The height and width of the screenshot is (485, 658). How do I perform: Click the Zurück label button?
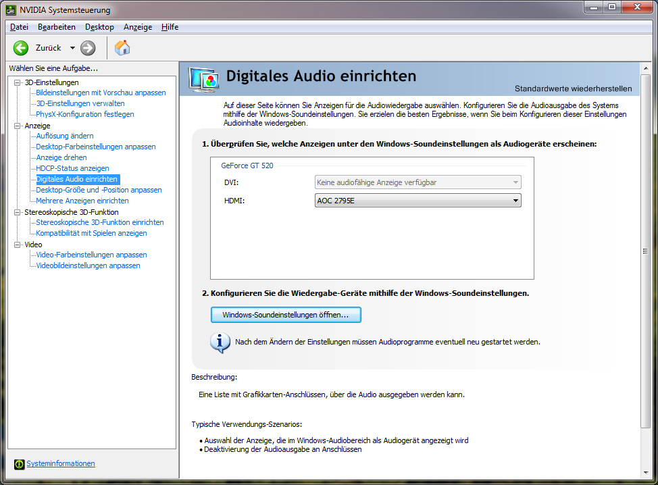tap(48, 48)
